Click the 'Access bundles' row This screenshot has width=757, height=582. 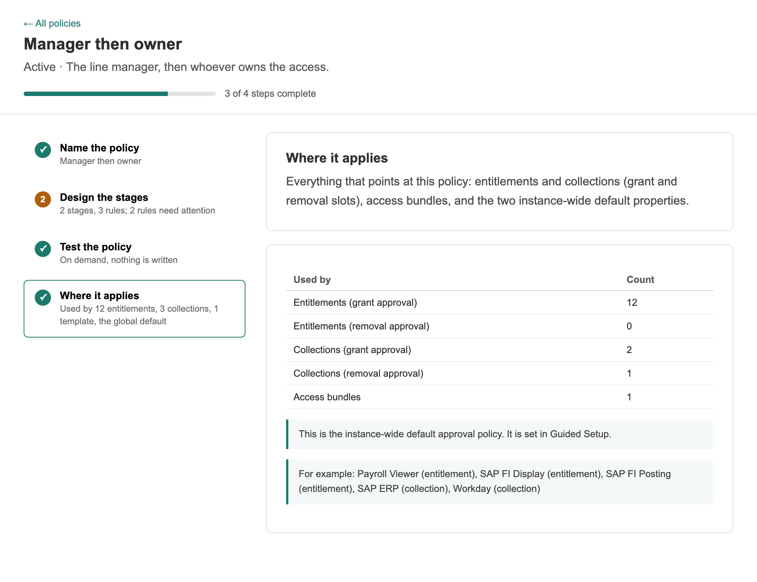500,397
